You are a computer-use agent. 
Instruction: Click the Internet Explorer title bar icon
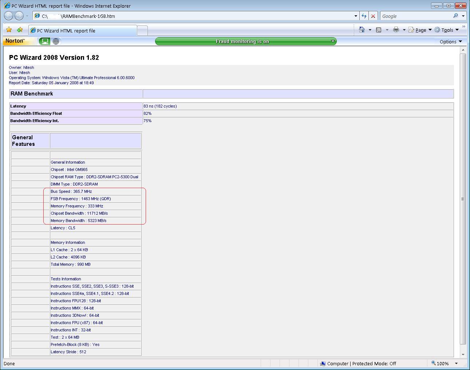[x=7, y=5]
